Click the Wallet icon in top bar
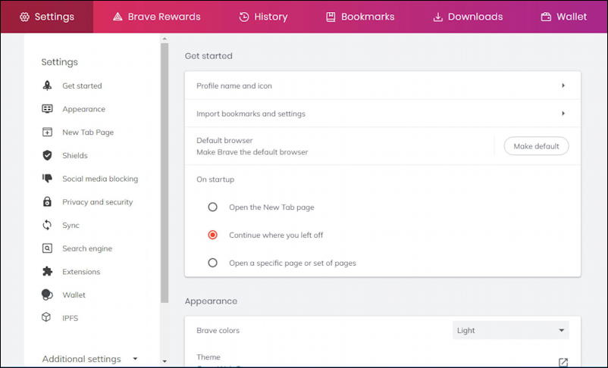 (x=546, y=17)
